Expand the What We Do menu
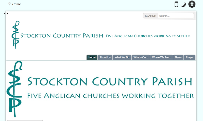The width and height of the screenshot is (203, 121). 122,57
